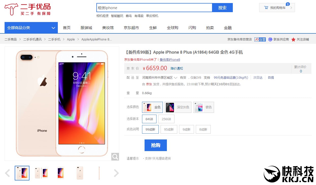Image resolution: width=316 pixels, height=185 pixels.
Task: Select the 深空灰色 color option
Action: 178,107
